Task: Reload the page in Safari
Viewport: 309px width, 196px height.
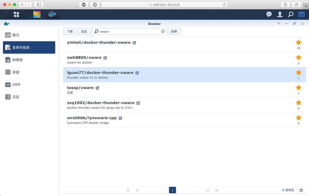Action: pos(224,5)
